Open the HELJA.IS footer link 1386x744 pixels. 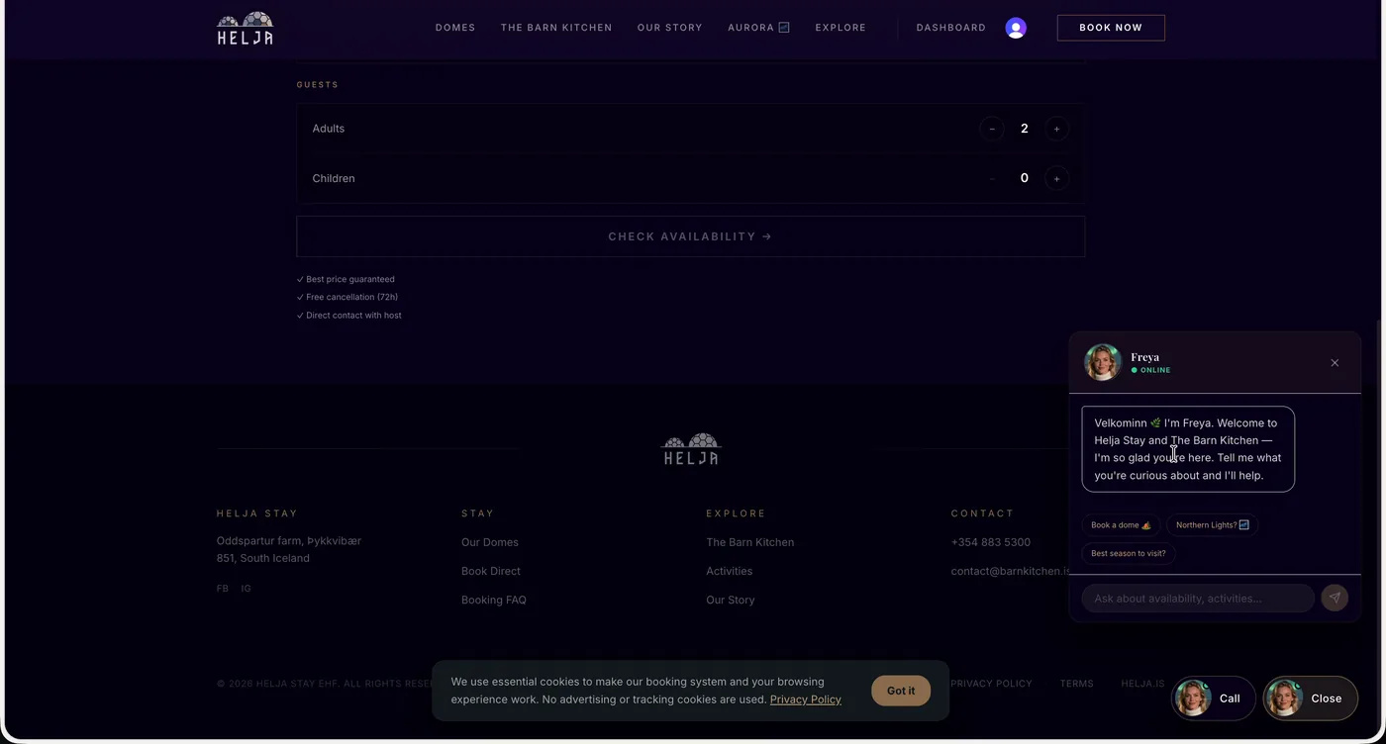click(1143, 684)
